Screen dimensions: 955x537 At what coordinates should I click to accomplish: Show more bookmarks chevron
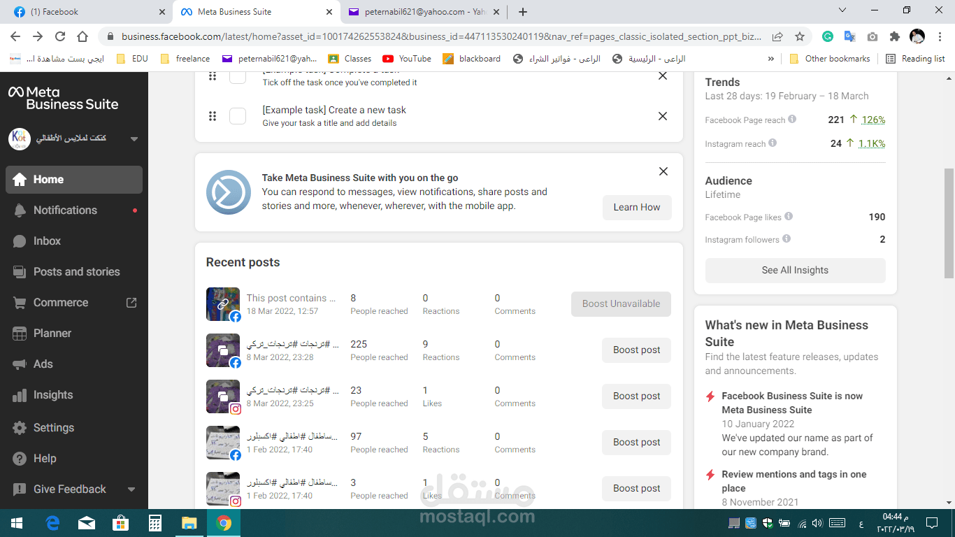pyautogui.click(x=771, y=59)
